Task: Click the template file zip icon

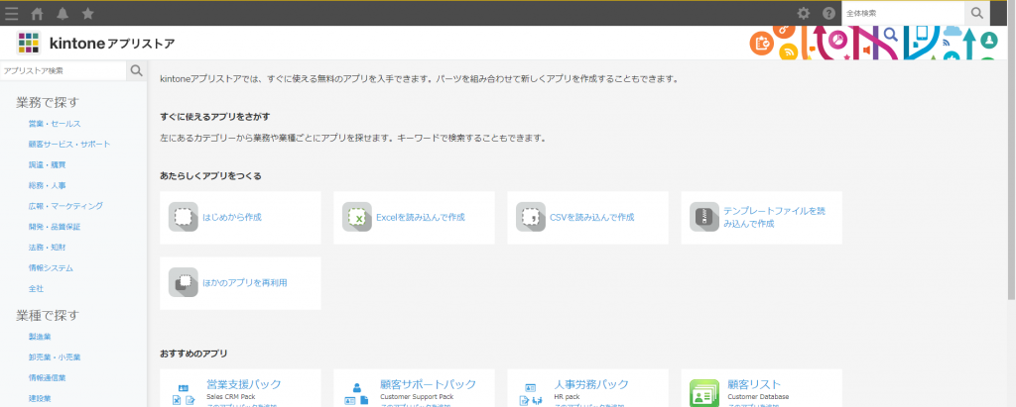Action: [x=704, y=217]
